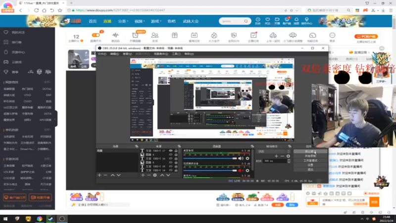Viewport: 396px width, 223px height.
Task: Open the OBS transition type dropdown
Action: point(274,152)
